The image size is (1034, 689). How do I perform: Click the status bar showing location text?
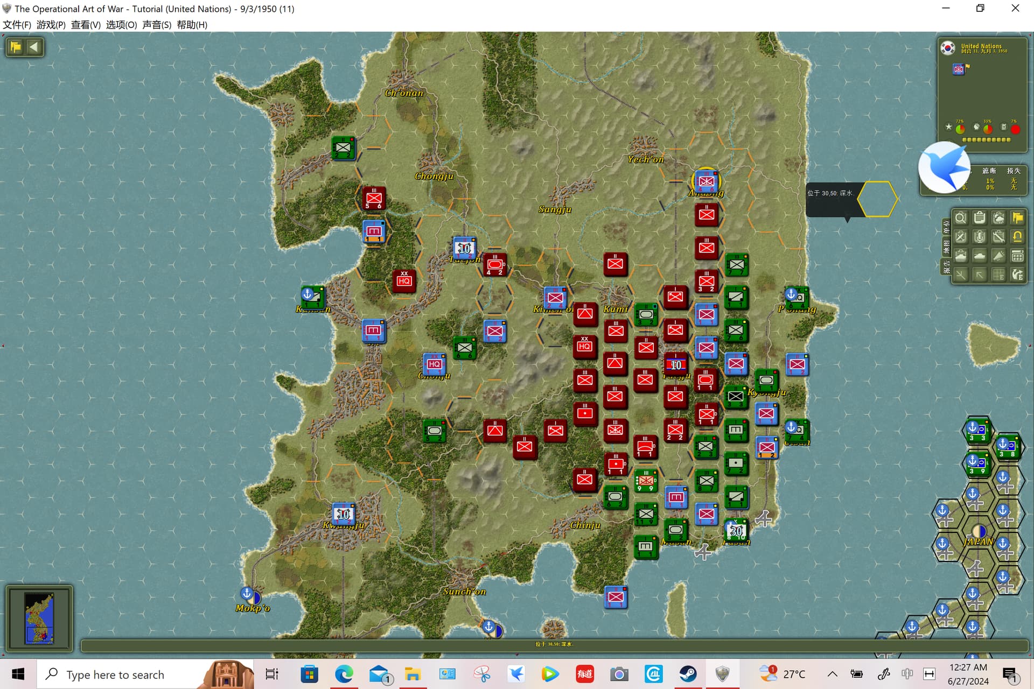(554, 644)
